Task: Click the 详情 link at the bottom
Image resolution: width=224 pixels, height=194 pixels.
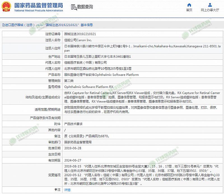Action: tap(67, 190)
